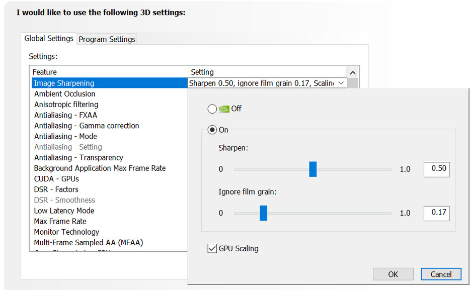Select the Off radio button
The height and width of the screenshot is (290, 473).
click(x=212, y=109)
